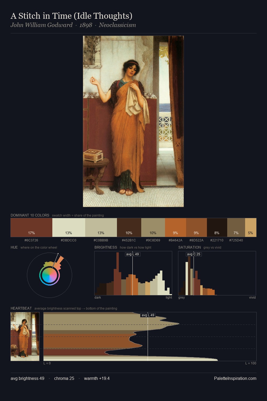Click the painting title A Stitch in Time
Screen dimensions: 267x401
71,16
